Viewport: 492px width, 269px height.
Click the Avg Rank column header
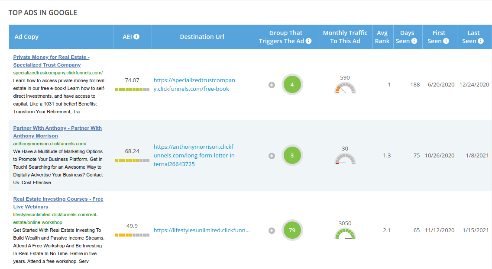pyautogui.click(x=382, y=37)
